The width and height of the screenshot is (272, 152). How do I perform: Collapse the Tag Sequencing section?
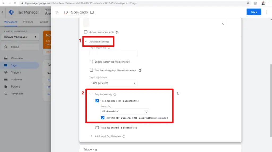pyautogui.click(x=91, y=94)
